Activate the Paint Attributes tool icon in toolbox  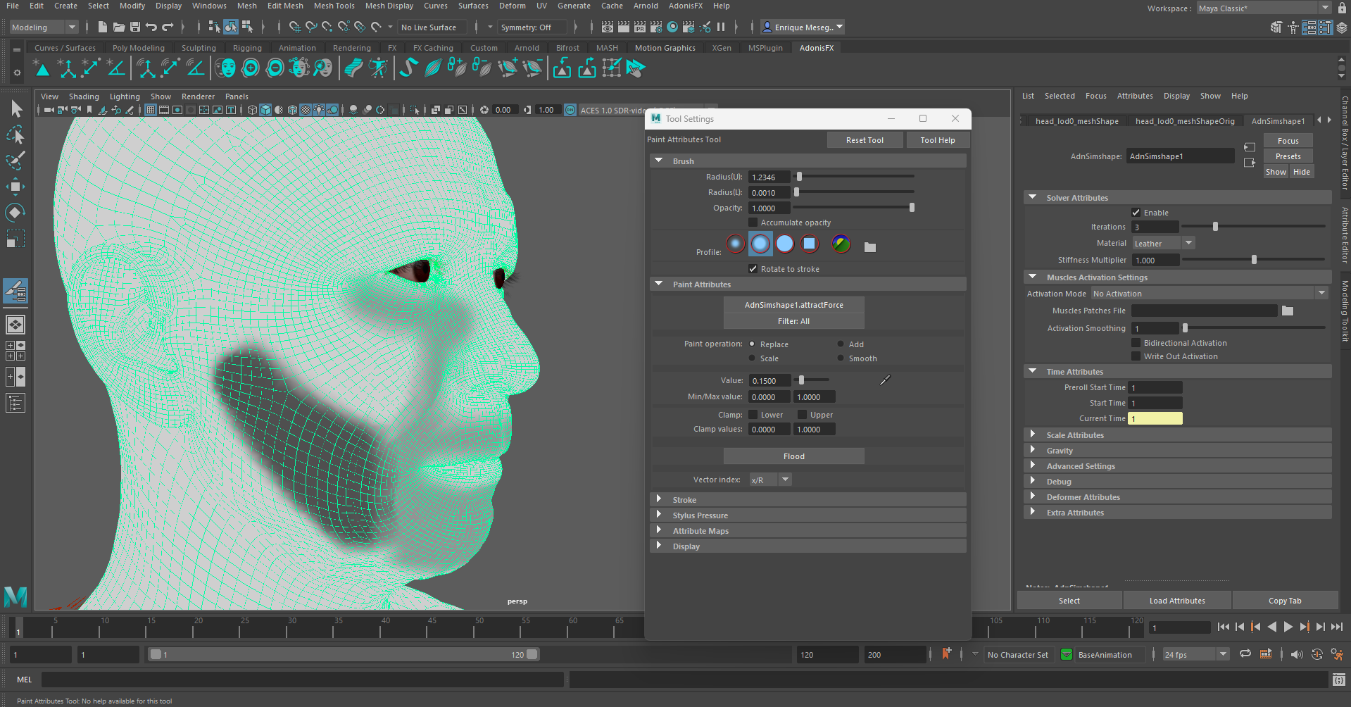(16, 290)
